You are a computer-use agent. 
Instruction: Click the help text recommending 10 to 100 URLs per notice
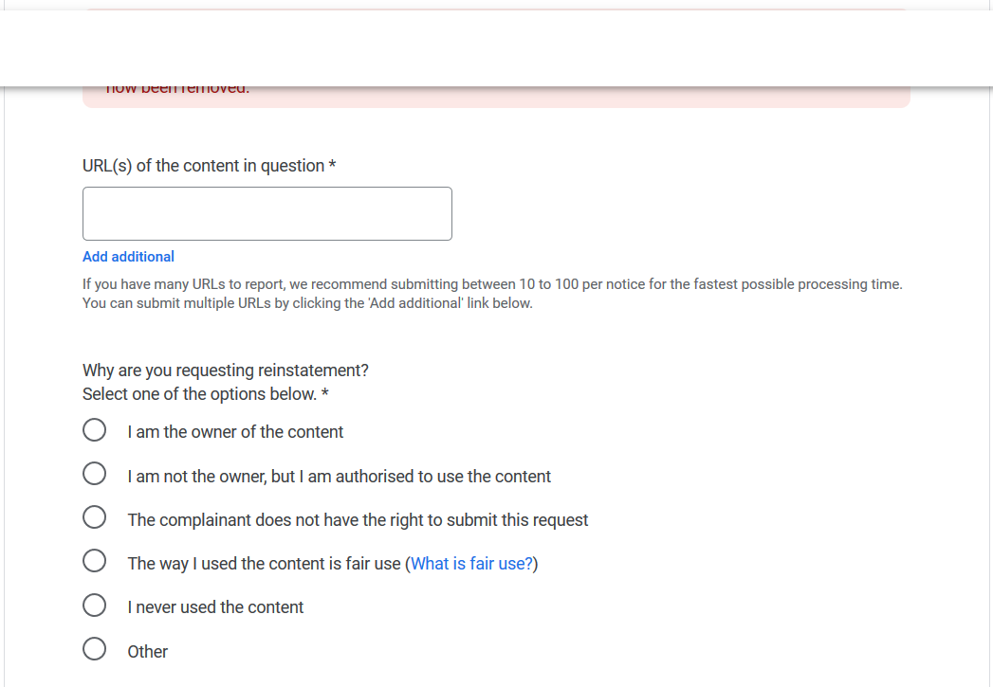(x=491, y=284)
